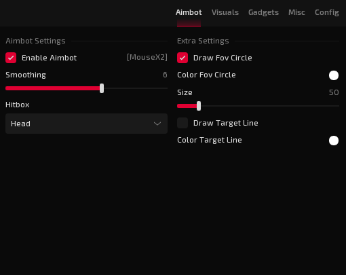Open the Visuals tab

[x=225, y=12]
